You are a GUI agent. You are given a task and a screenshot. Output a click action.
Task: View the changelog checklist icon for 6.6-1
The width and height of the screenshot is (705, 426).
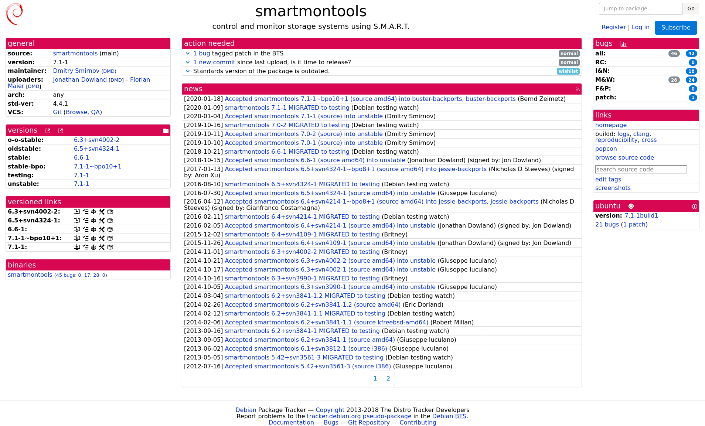coord(85,229)
